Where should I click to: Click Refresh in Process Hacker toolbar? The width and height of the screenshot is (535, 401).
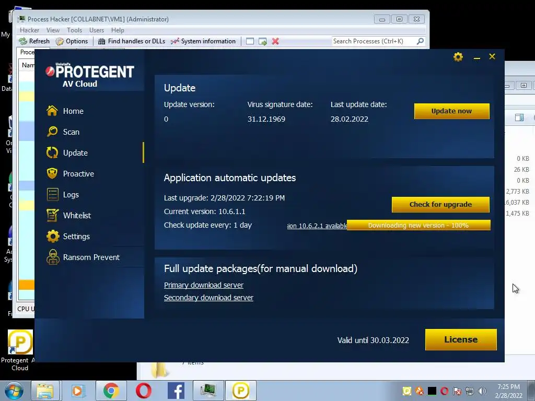[x=34, y=41]
